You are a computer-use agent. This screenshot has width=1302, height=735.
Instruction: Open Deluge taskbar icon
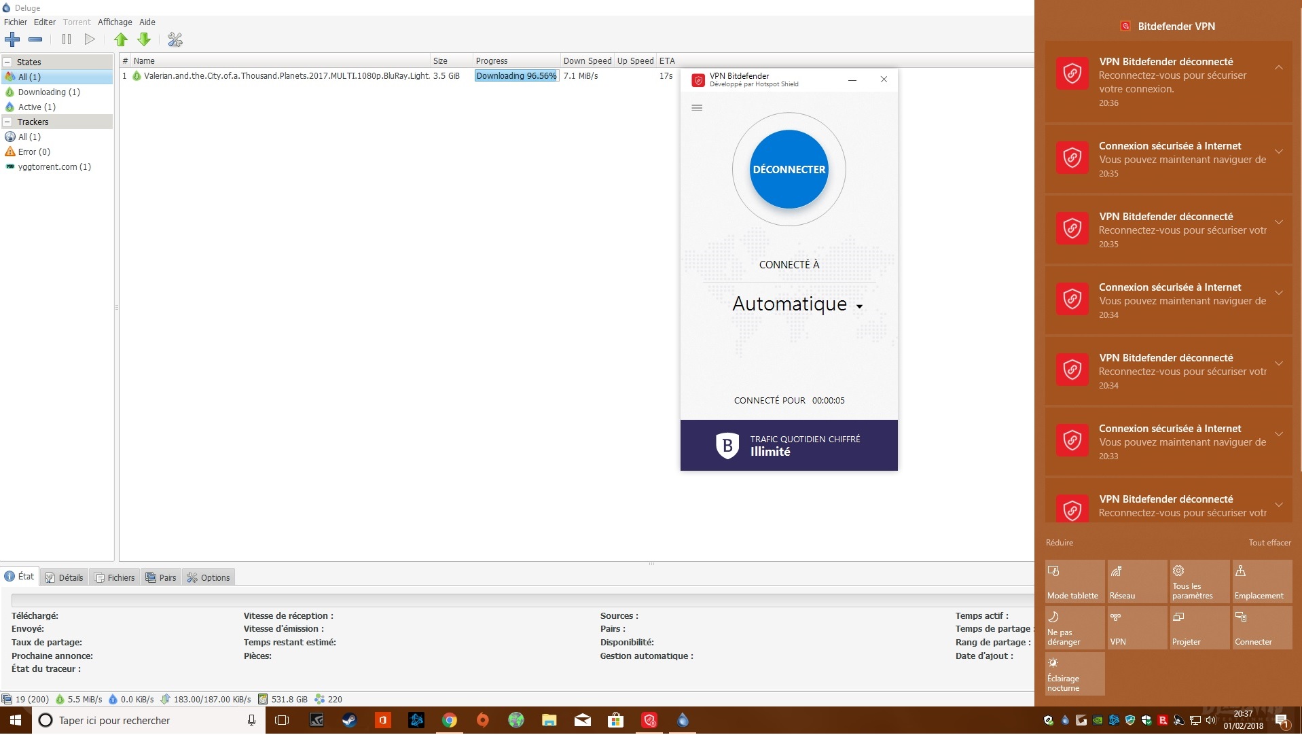pos(683,720)
